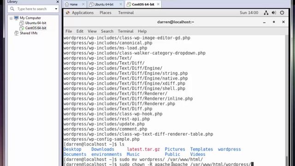295x166 pixels.
Task: Minimize the darren@localhost terminal window
Action: pyautogui.click(x=264, y=22)
